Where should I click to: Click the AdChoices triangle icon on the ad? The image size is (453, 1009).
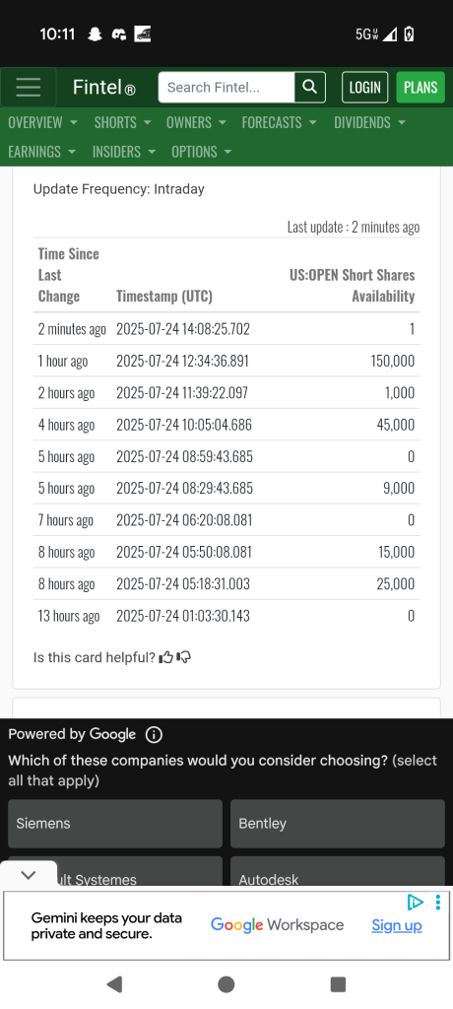[x=416, y=903]
